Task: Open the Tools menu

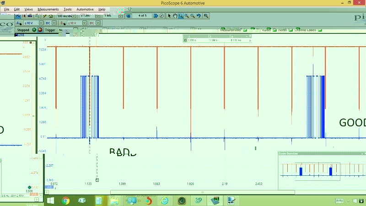Action: (67, 9)
